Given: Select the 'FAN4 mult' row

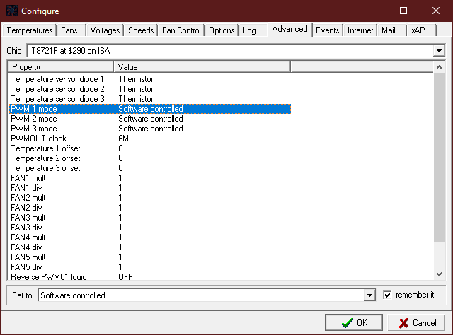Looking at the screenshot, I should pos(149,237).
